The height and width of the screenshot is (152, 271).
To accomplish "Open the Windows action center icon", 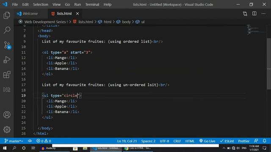I will point(264,148).
